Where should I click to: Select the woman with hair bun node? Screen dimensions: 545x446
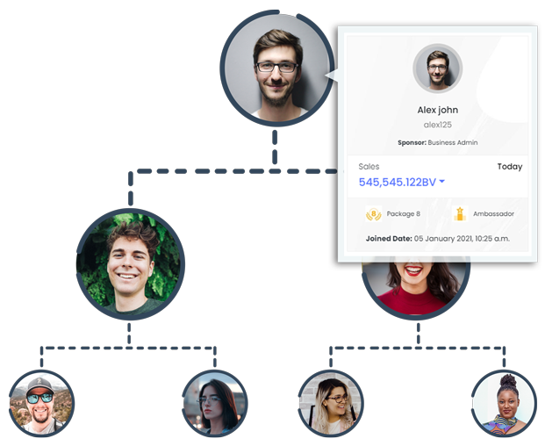click(505, 404)
